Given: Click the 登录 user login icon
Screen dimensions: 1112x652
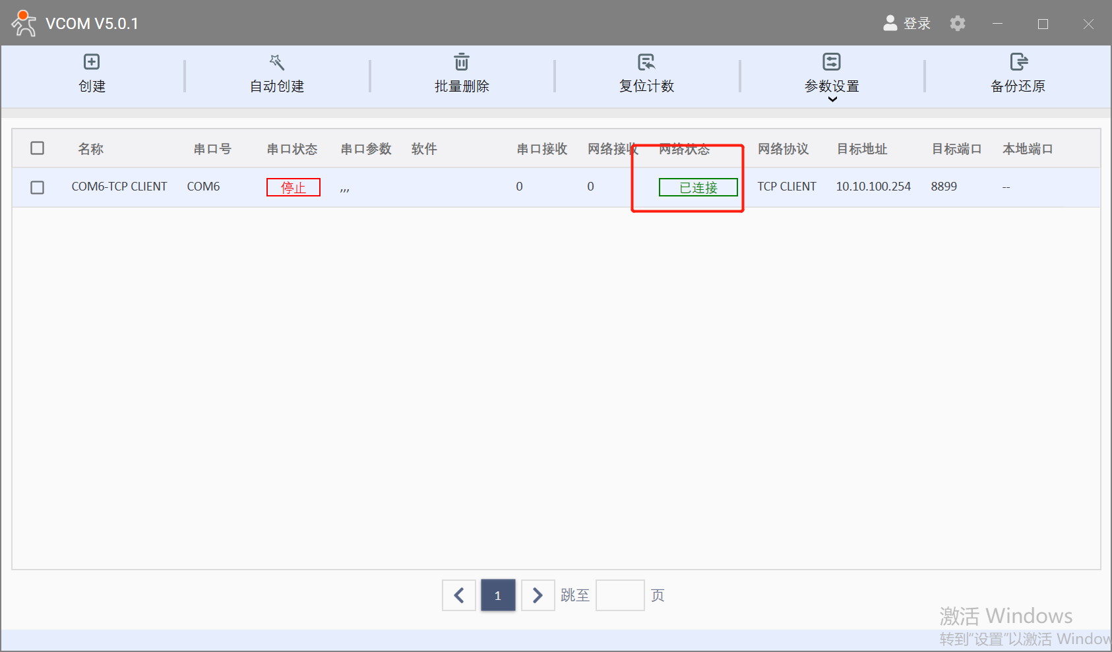Looking at the screenshot, I should pos(890,24).
